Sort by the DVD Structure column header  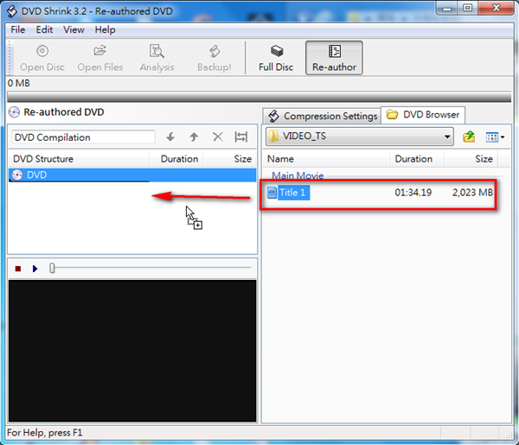click(x=79, y=159)
